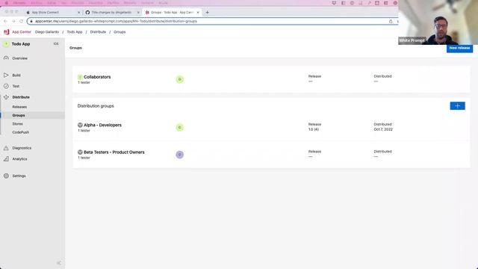Click the Groups breadcrumb
Screen dimensions: 478x269
pyautogui.click(x=119, y=32)
